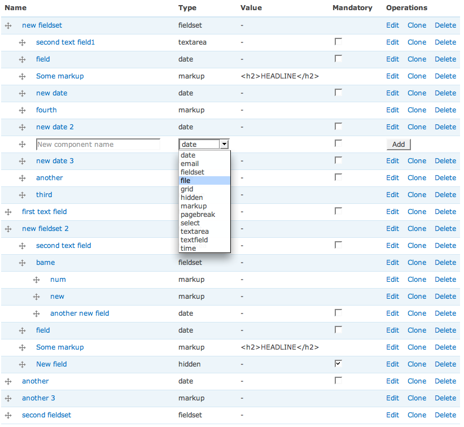
Task: Click the Mandatory column header
Action: click(x=352, y=8)
